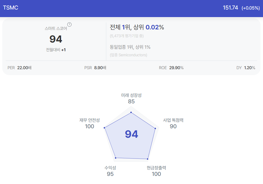Click the TSMC title in header
263x184 pixels.
(11, 8)
